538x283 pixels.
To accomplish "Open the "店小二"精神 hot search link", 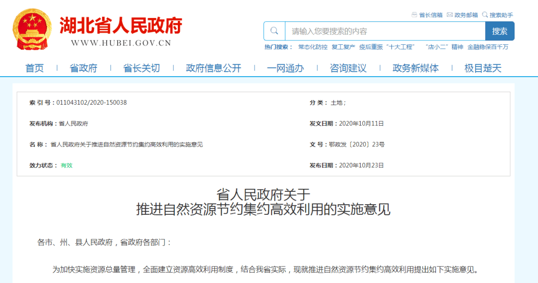I will (444, 47).
